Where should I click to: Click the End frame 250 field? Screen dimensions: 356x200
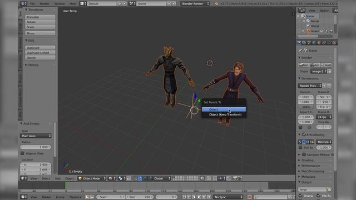[140, 197]
